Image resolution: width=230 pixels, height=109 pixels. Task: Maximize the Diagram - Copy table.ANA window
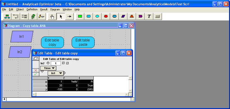point(126,26)
